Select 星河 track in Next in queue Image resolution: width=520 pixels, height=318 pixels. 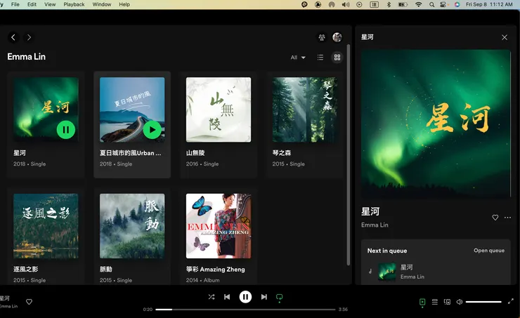436,272
